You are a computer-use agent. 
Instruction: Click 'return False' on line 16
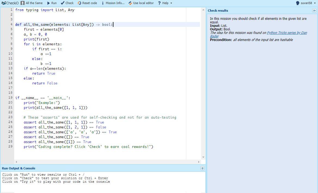tap(45, 83)
